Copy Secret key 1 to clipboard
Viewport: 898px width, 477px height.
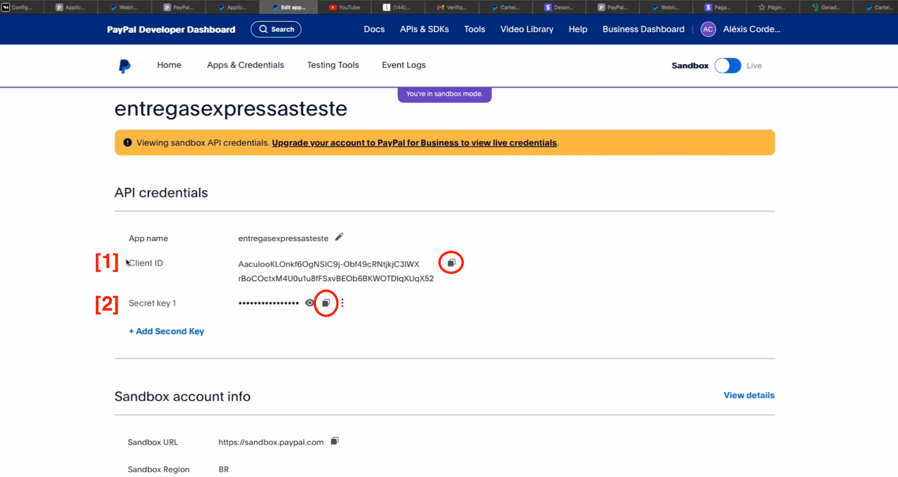pyautogui.click(x=326, y=303)
